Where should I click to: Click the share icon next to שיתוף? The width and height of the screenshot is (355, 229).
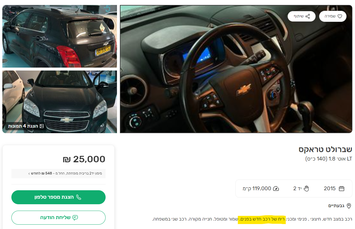(x=308, y=16)
